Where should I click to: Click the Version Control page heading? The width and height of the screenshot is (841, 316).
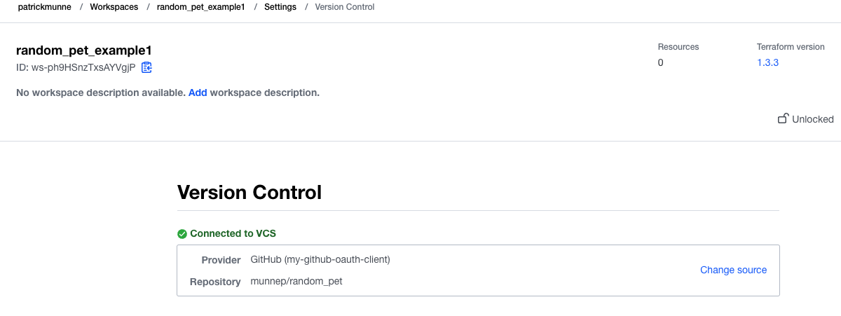[249, 192]
